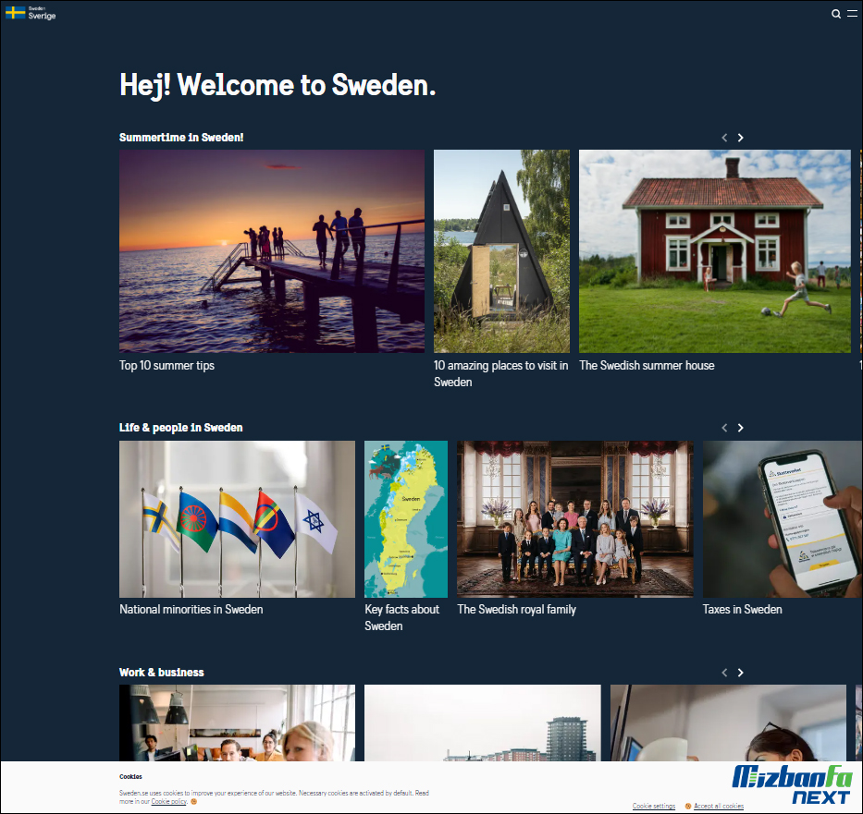Open the minority flags photo

tap(237, 519)
